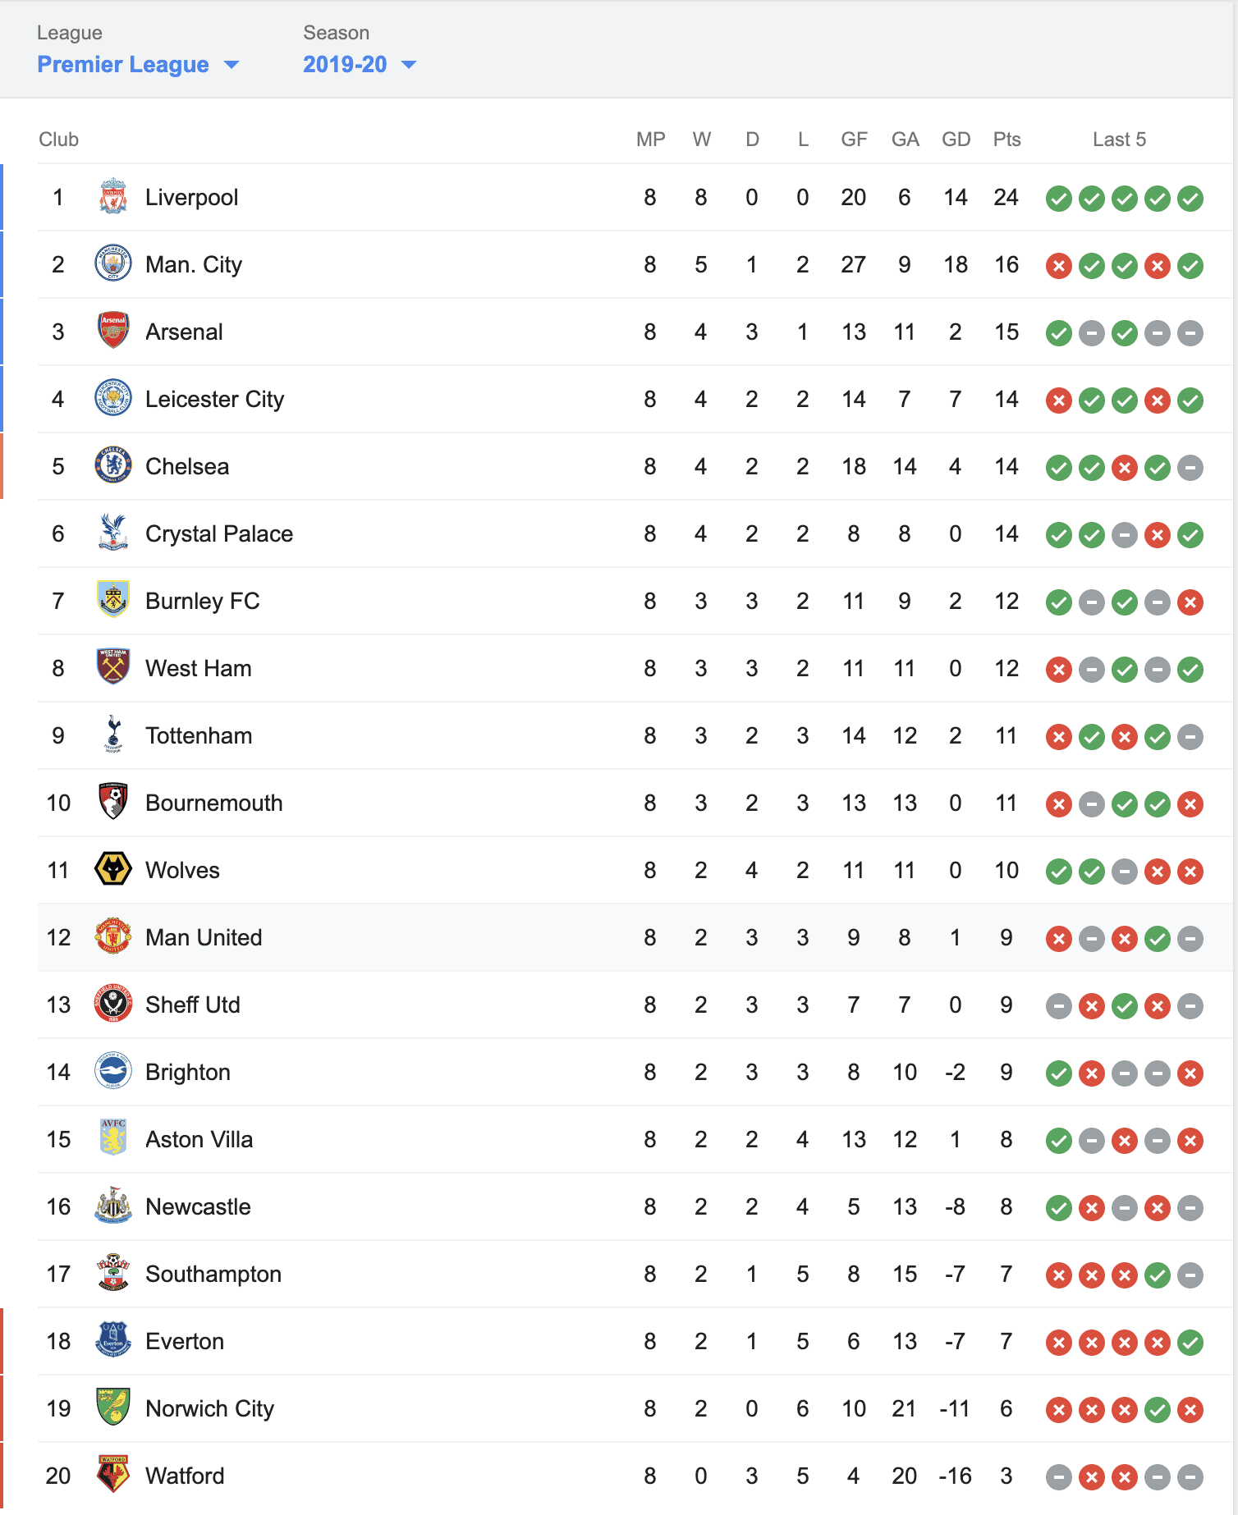Click Watford's first draw indicator
This screenshot has height=1515, width=1238.
[1059, 1477]
